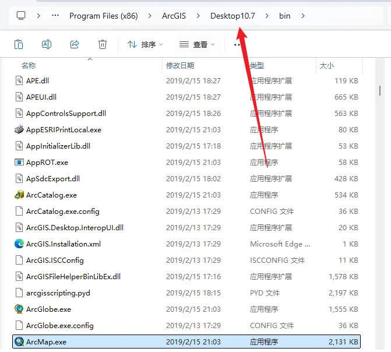Viewport: 391px width, 352px height.
Task: Expand the chevron after the PC icon
Action: pyautogui.click(x=38, y=16)
